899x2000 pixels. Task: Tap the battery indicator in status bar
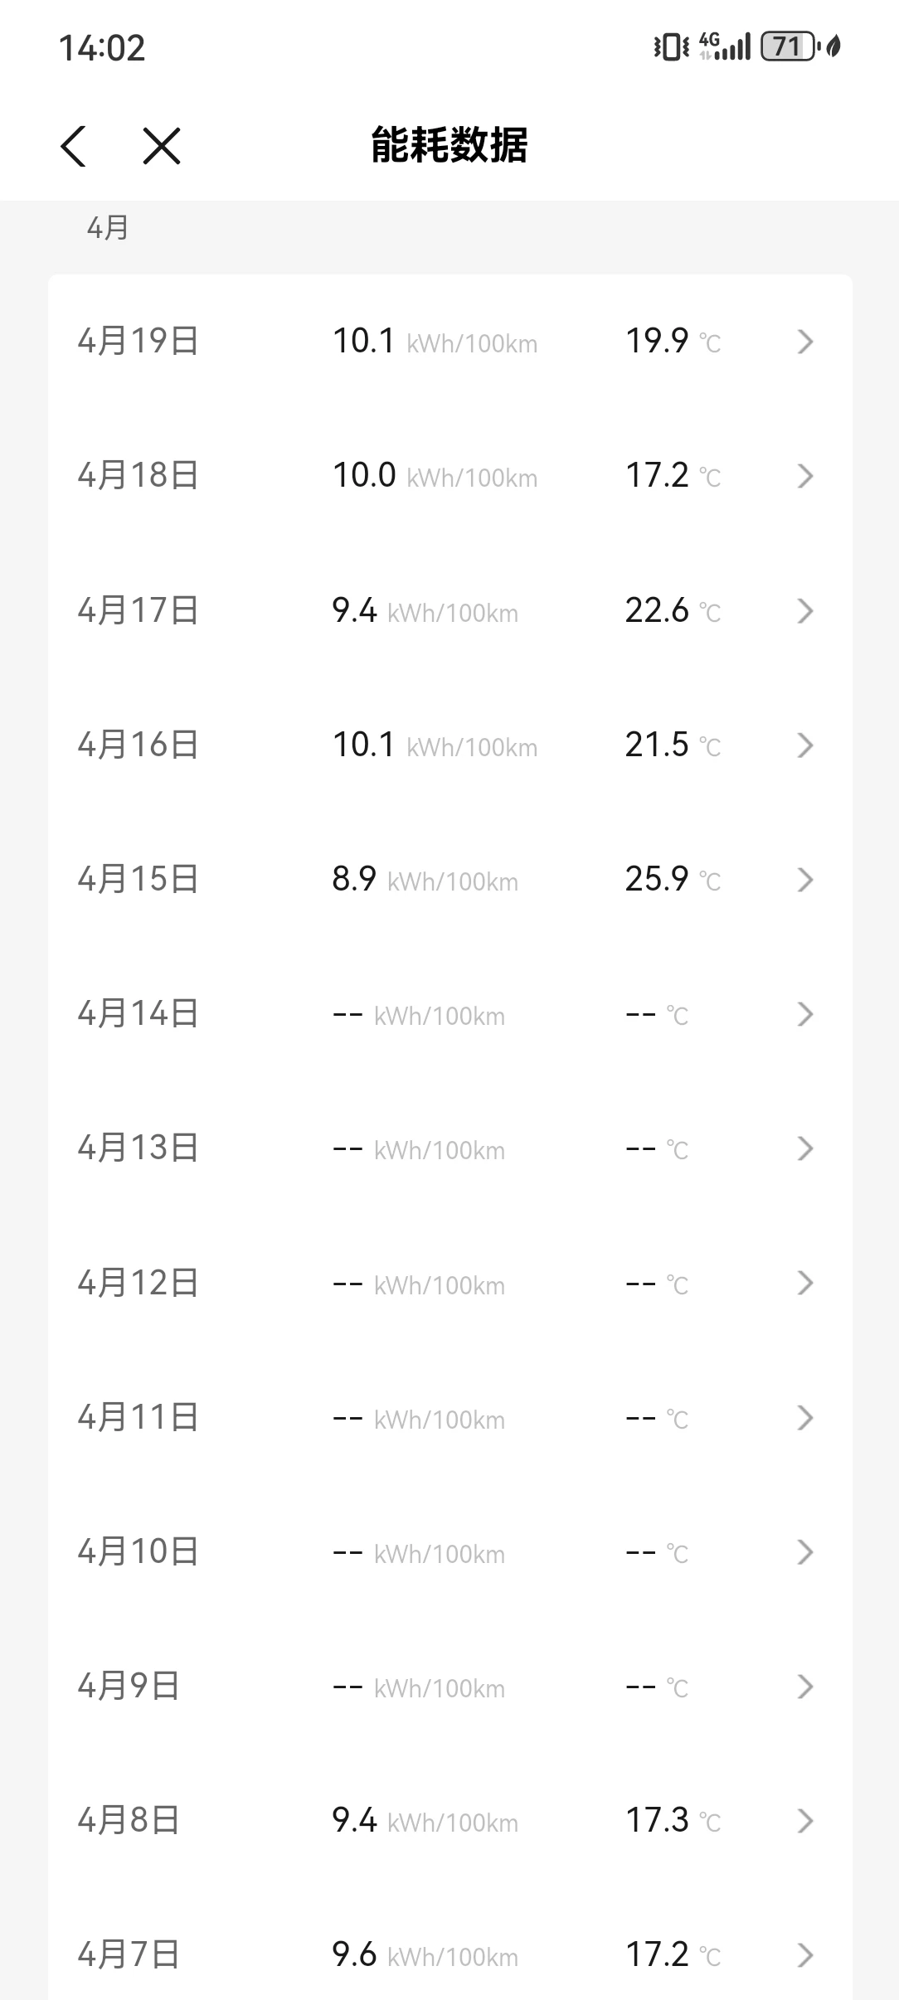click(x=788, y=46)
